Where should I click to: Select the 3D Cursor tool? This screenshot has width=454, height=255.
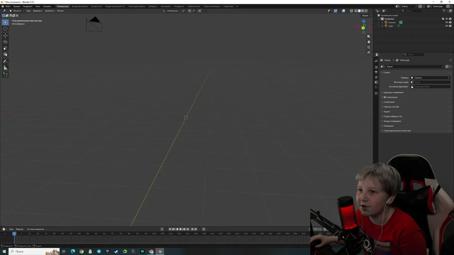(5, 28)
